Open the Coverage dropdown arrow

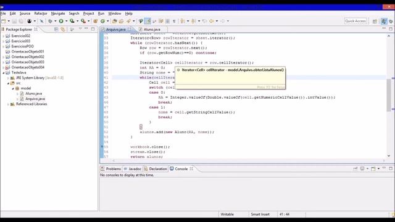tap(77, 21)
